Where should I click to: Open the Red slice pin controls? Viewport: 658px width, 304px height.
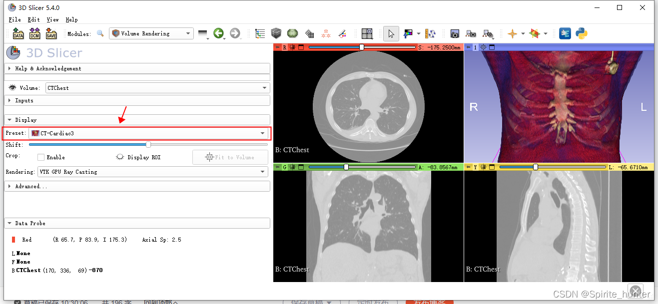point(278,47)
